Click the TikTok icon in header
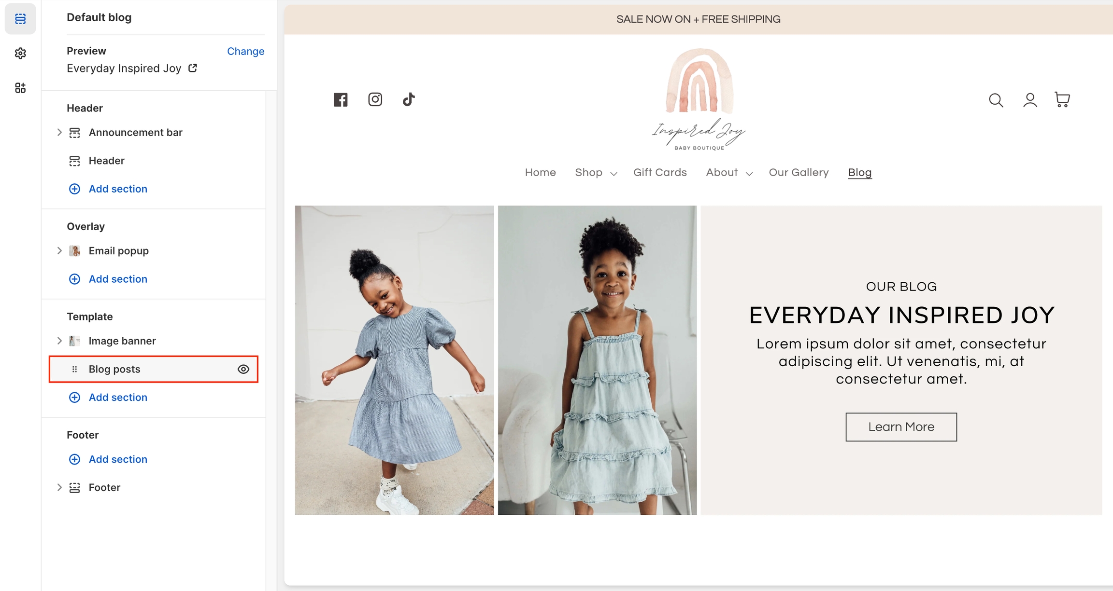 pos(409,99)
